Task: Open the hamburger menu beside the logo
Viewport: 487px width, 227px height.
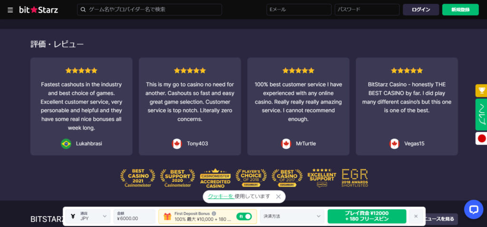Action: point(10,10)
